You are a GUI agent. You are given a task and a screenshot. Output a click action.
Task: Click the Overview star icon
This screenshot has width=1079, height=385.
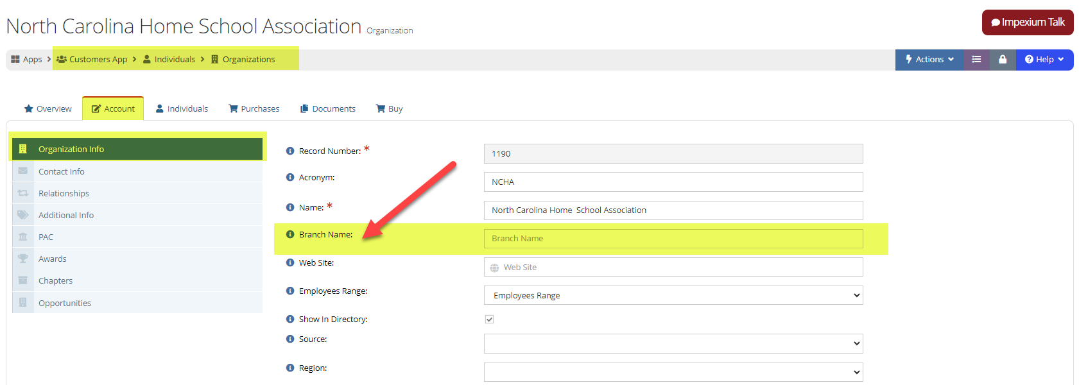29,108
